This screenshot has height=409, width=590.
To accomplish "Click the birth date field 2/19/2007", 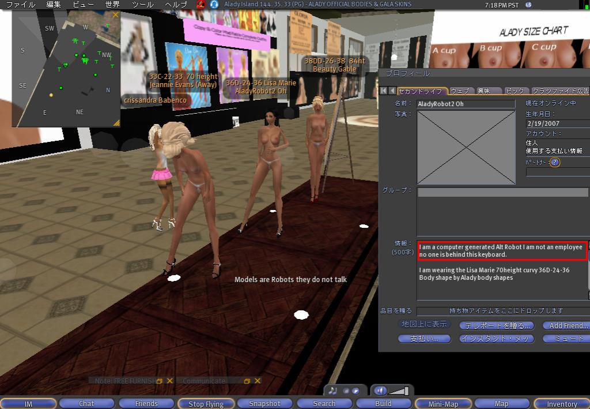I will coord(558,123).
